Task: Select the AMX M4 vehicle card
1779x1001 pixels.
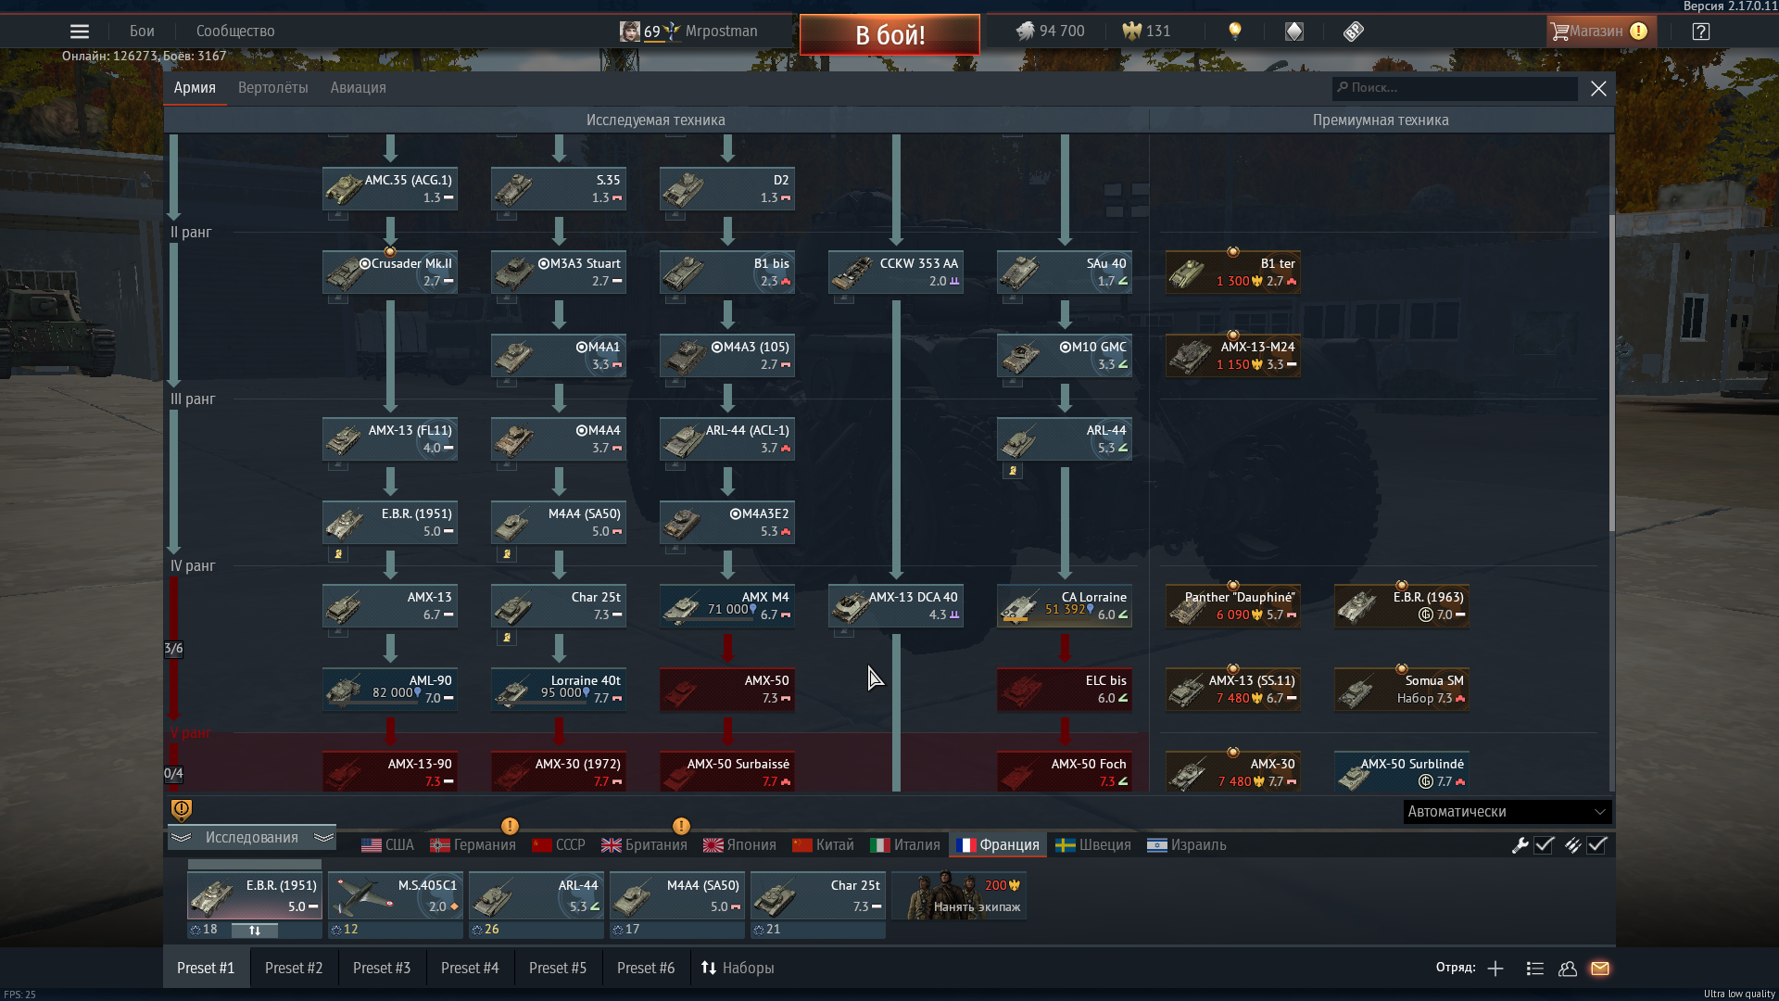Action: point(727,606)
